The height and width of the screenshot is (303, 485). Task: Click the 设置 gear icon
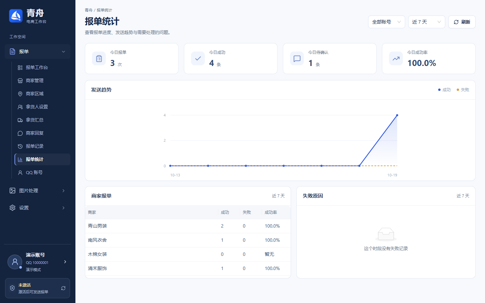12,208
